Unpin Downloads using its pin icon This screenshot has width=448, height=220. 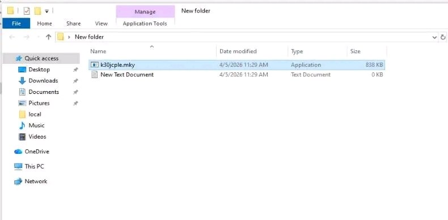(x=75, y=81)
